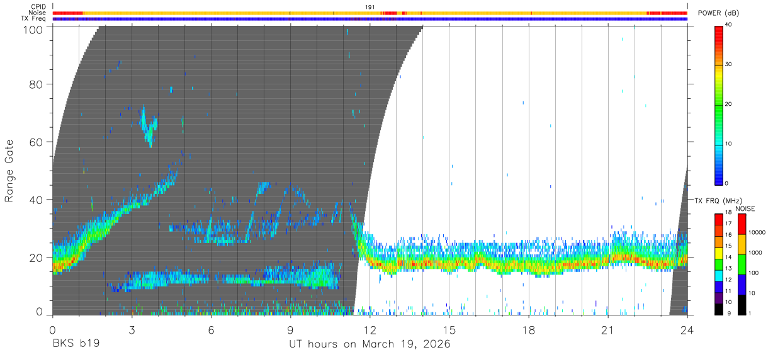Click the cyan segment of the TX FRQ color bar

[718, 275]
